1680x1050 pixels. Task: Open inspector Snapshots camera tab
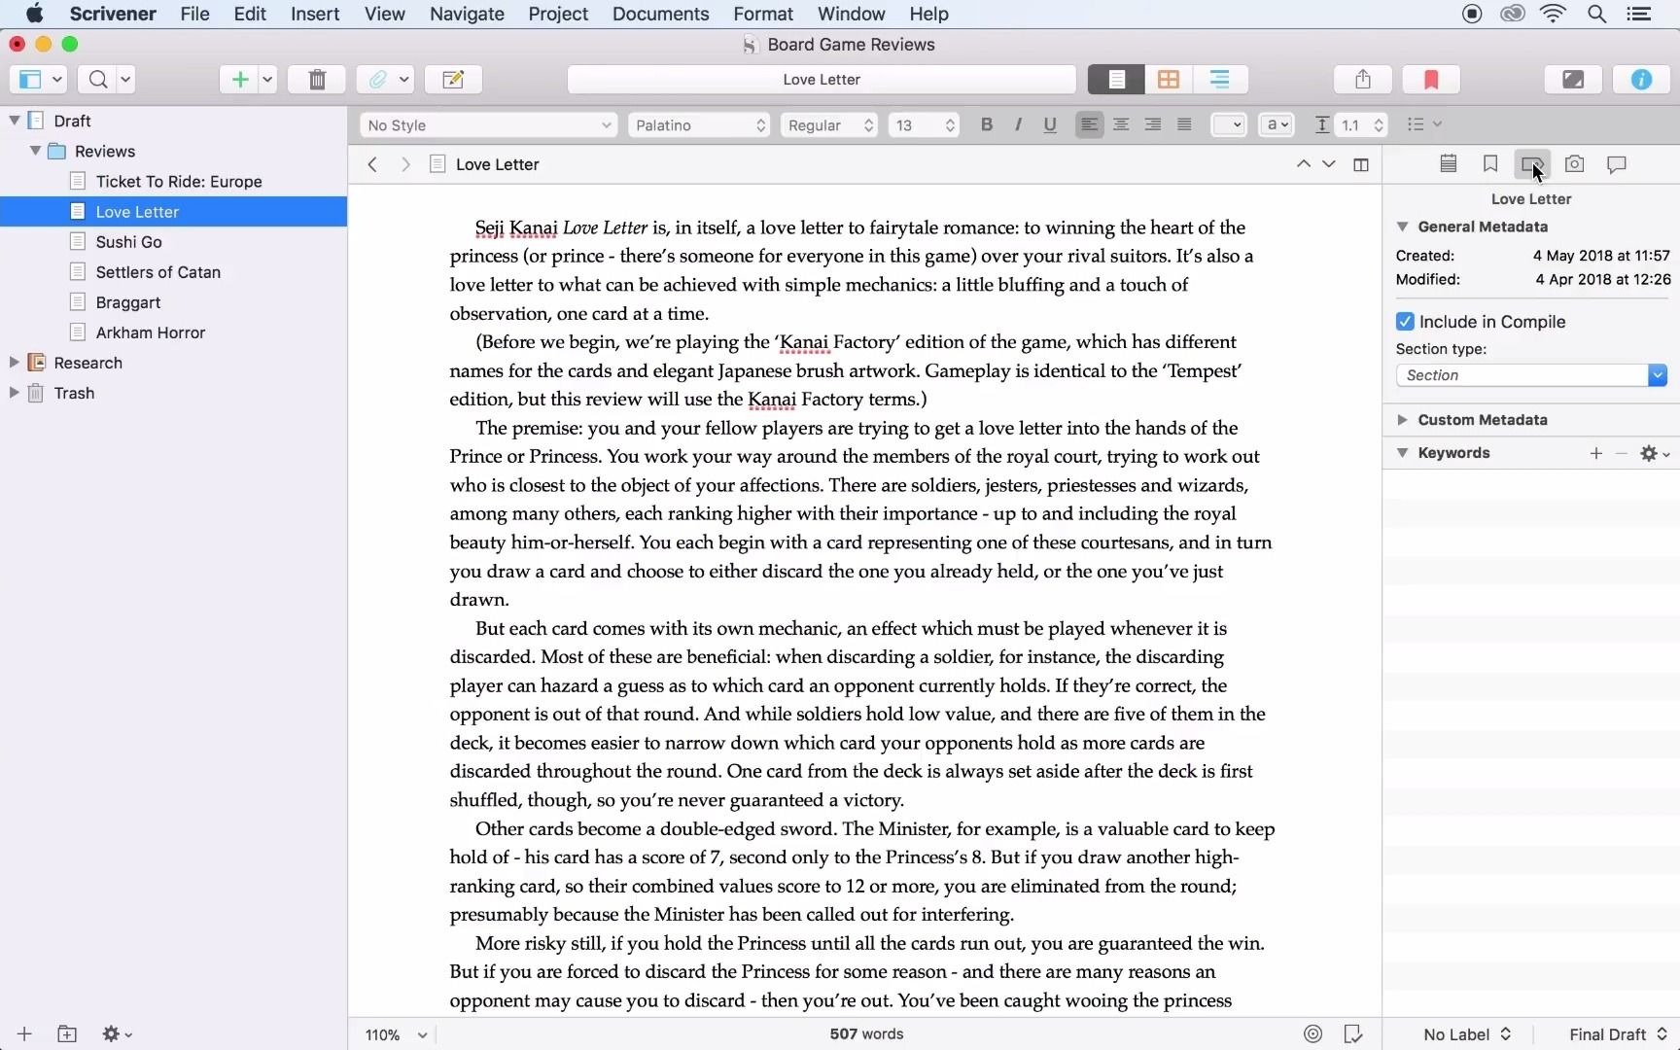coord(1574,164)
